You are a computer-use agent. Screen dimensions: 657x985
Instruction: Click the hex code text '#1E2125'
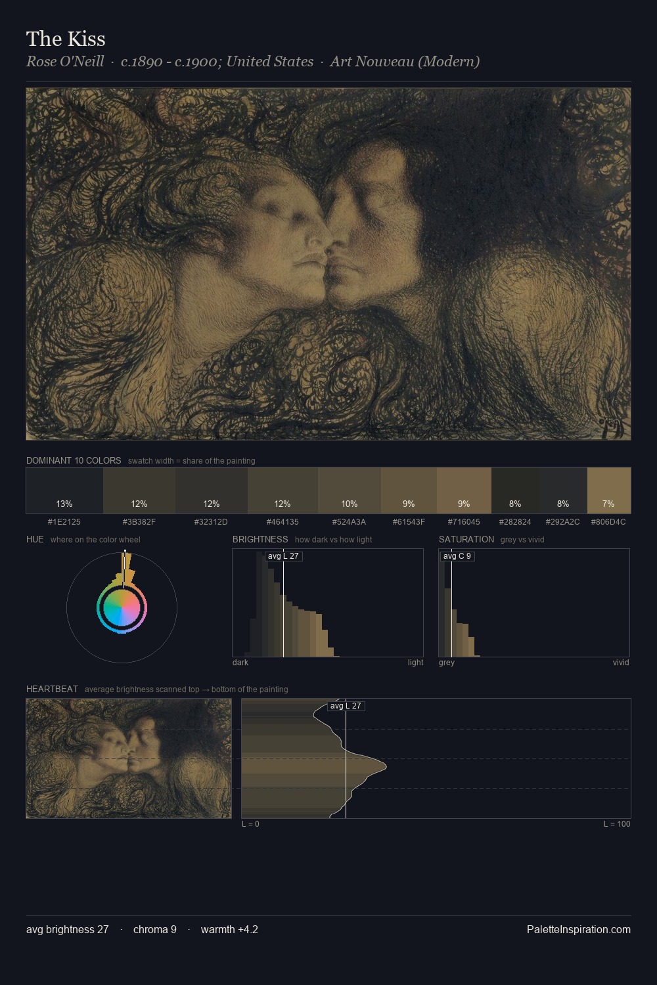tap(64, 522)
